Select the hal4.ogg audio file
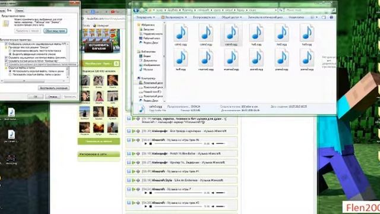The width and height of the screenshot is (380, 214). (x=180, y=59)
